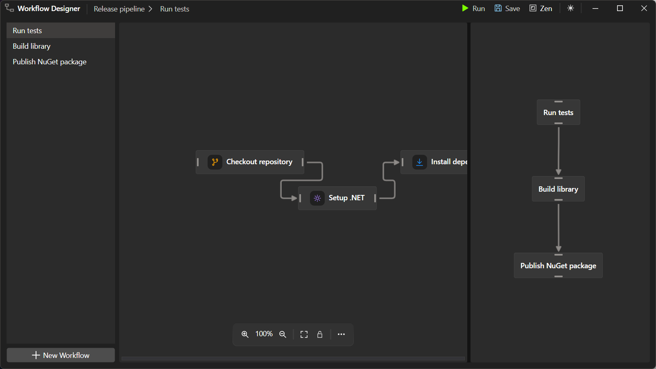This screenshot has height=369, width=656.
Task: Click the input port of Setup .NET
Action: (x=300, y=198)
